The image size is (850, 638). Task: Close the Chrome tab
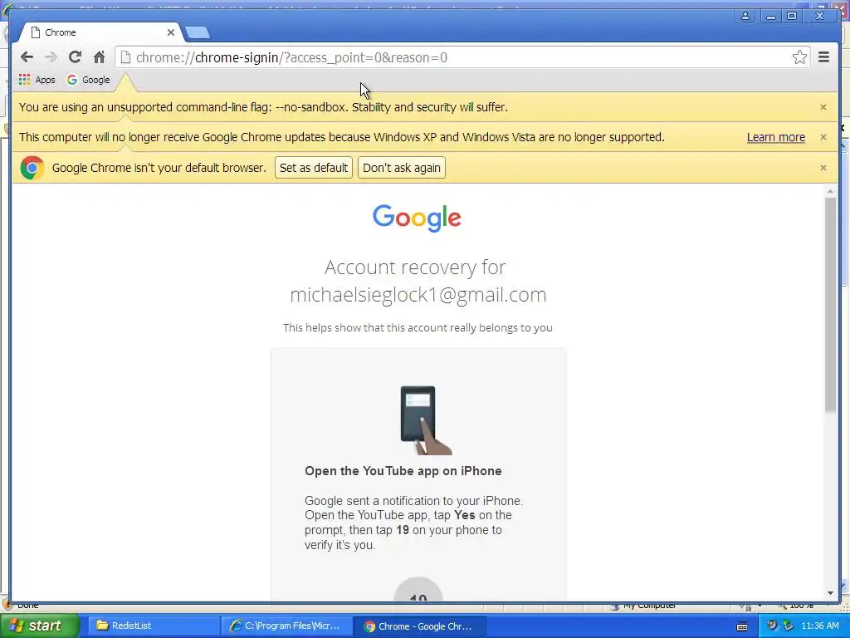tap(171, 32)
